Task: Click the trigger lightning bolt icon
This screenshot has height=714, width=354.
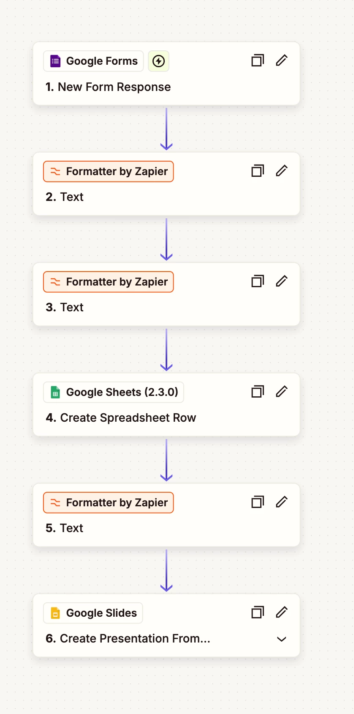Action: [x=158, y=61]
